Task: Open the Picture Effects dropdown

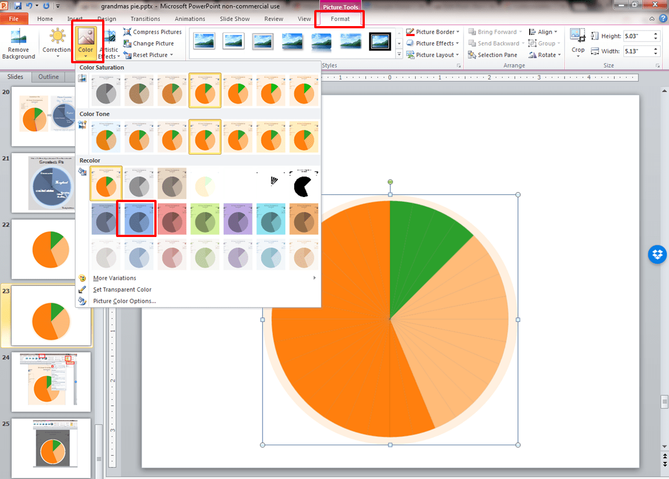Action: pos(433,43)
